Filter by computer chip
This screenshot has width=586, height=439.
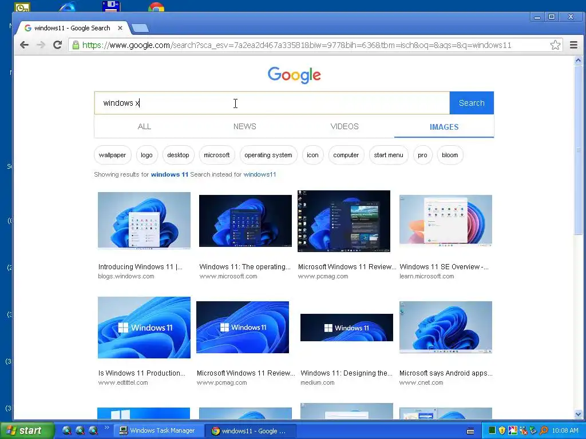(x=346, y=155)
